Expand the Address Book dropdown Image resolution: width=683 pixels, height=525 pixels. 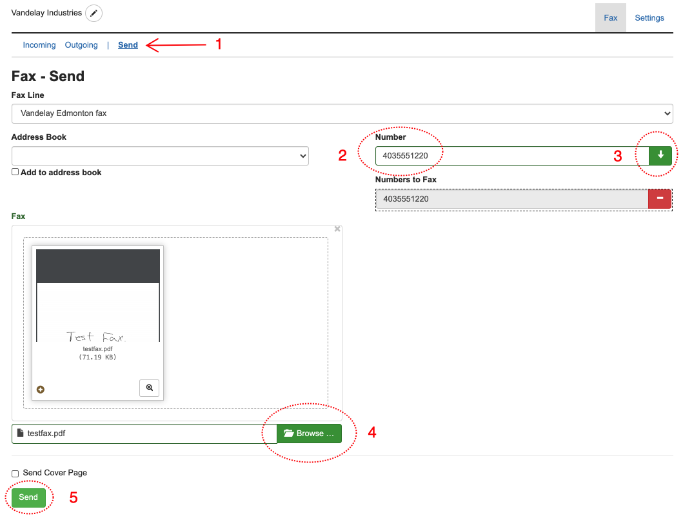click(160, 156)
